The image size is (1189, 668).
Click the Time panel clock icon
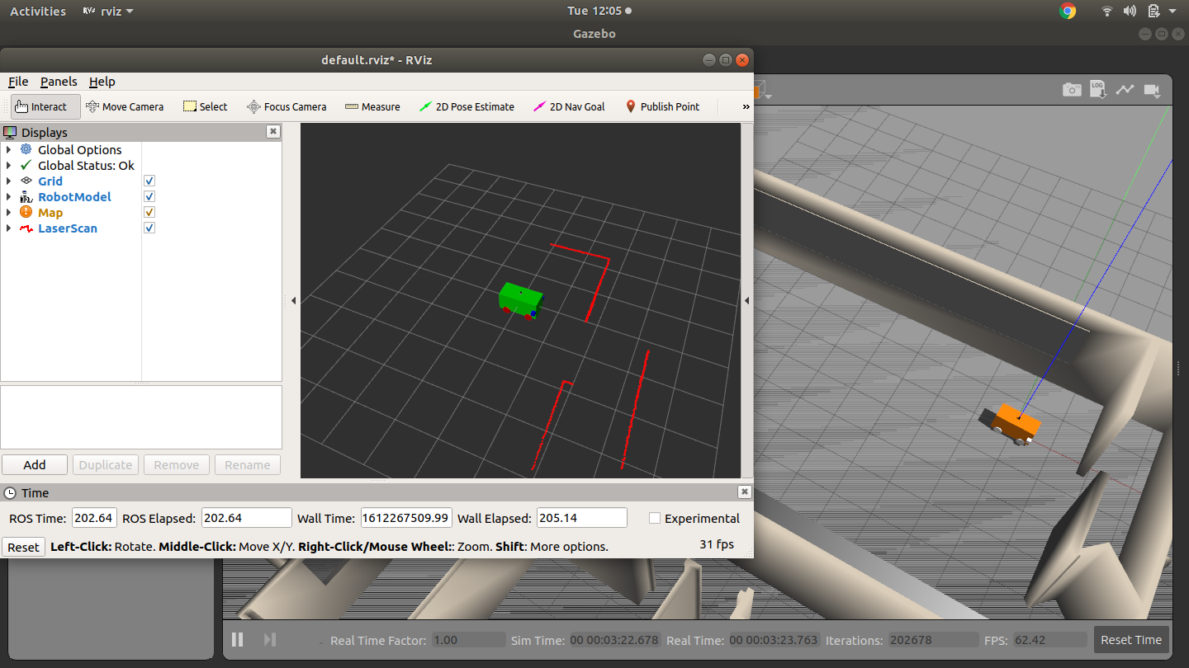(11, 492)
